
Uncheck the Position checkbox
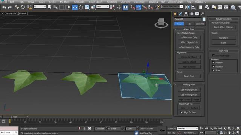214,63
